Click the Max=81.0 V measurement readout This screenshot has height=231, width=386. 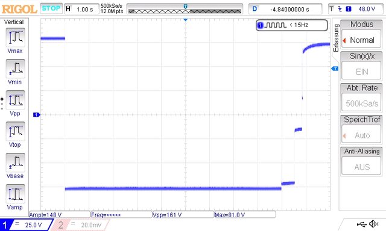point(245,215)
